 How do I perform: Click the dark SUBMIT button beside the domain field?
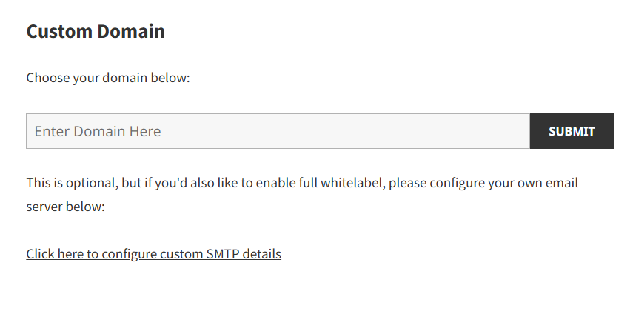[572, 131]
